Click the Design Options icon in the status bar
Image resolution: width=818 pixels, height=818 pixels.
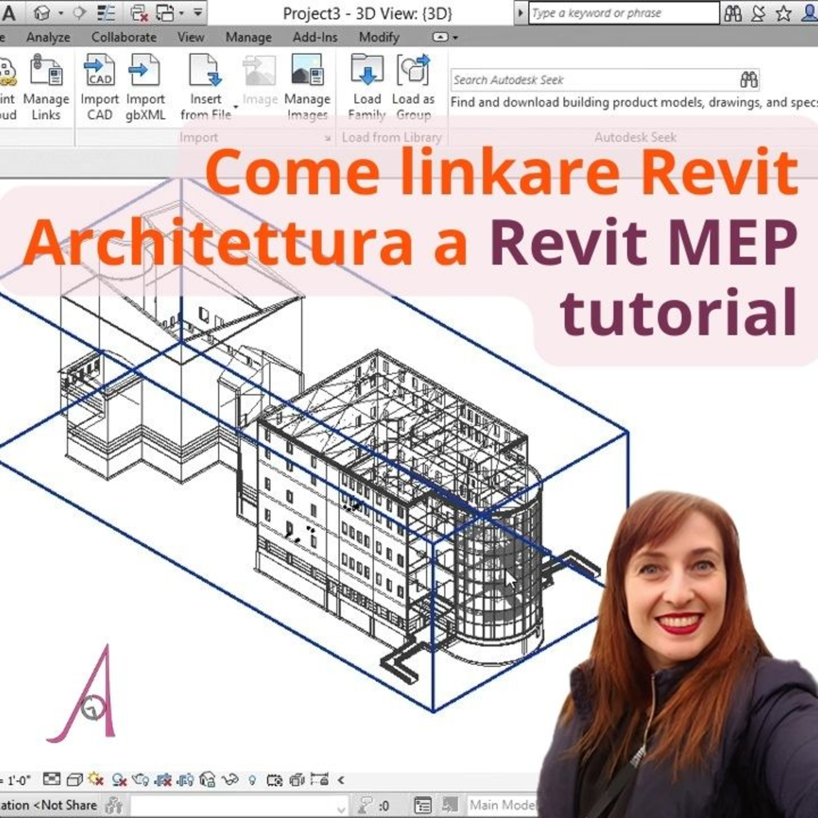423,805
